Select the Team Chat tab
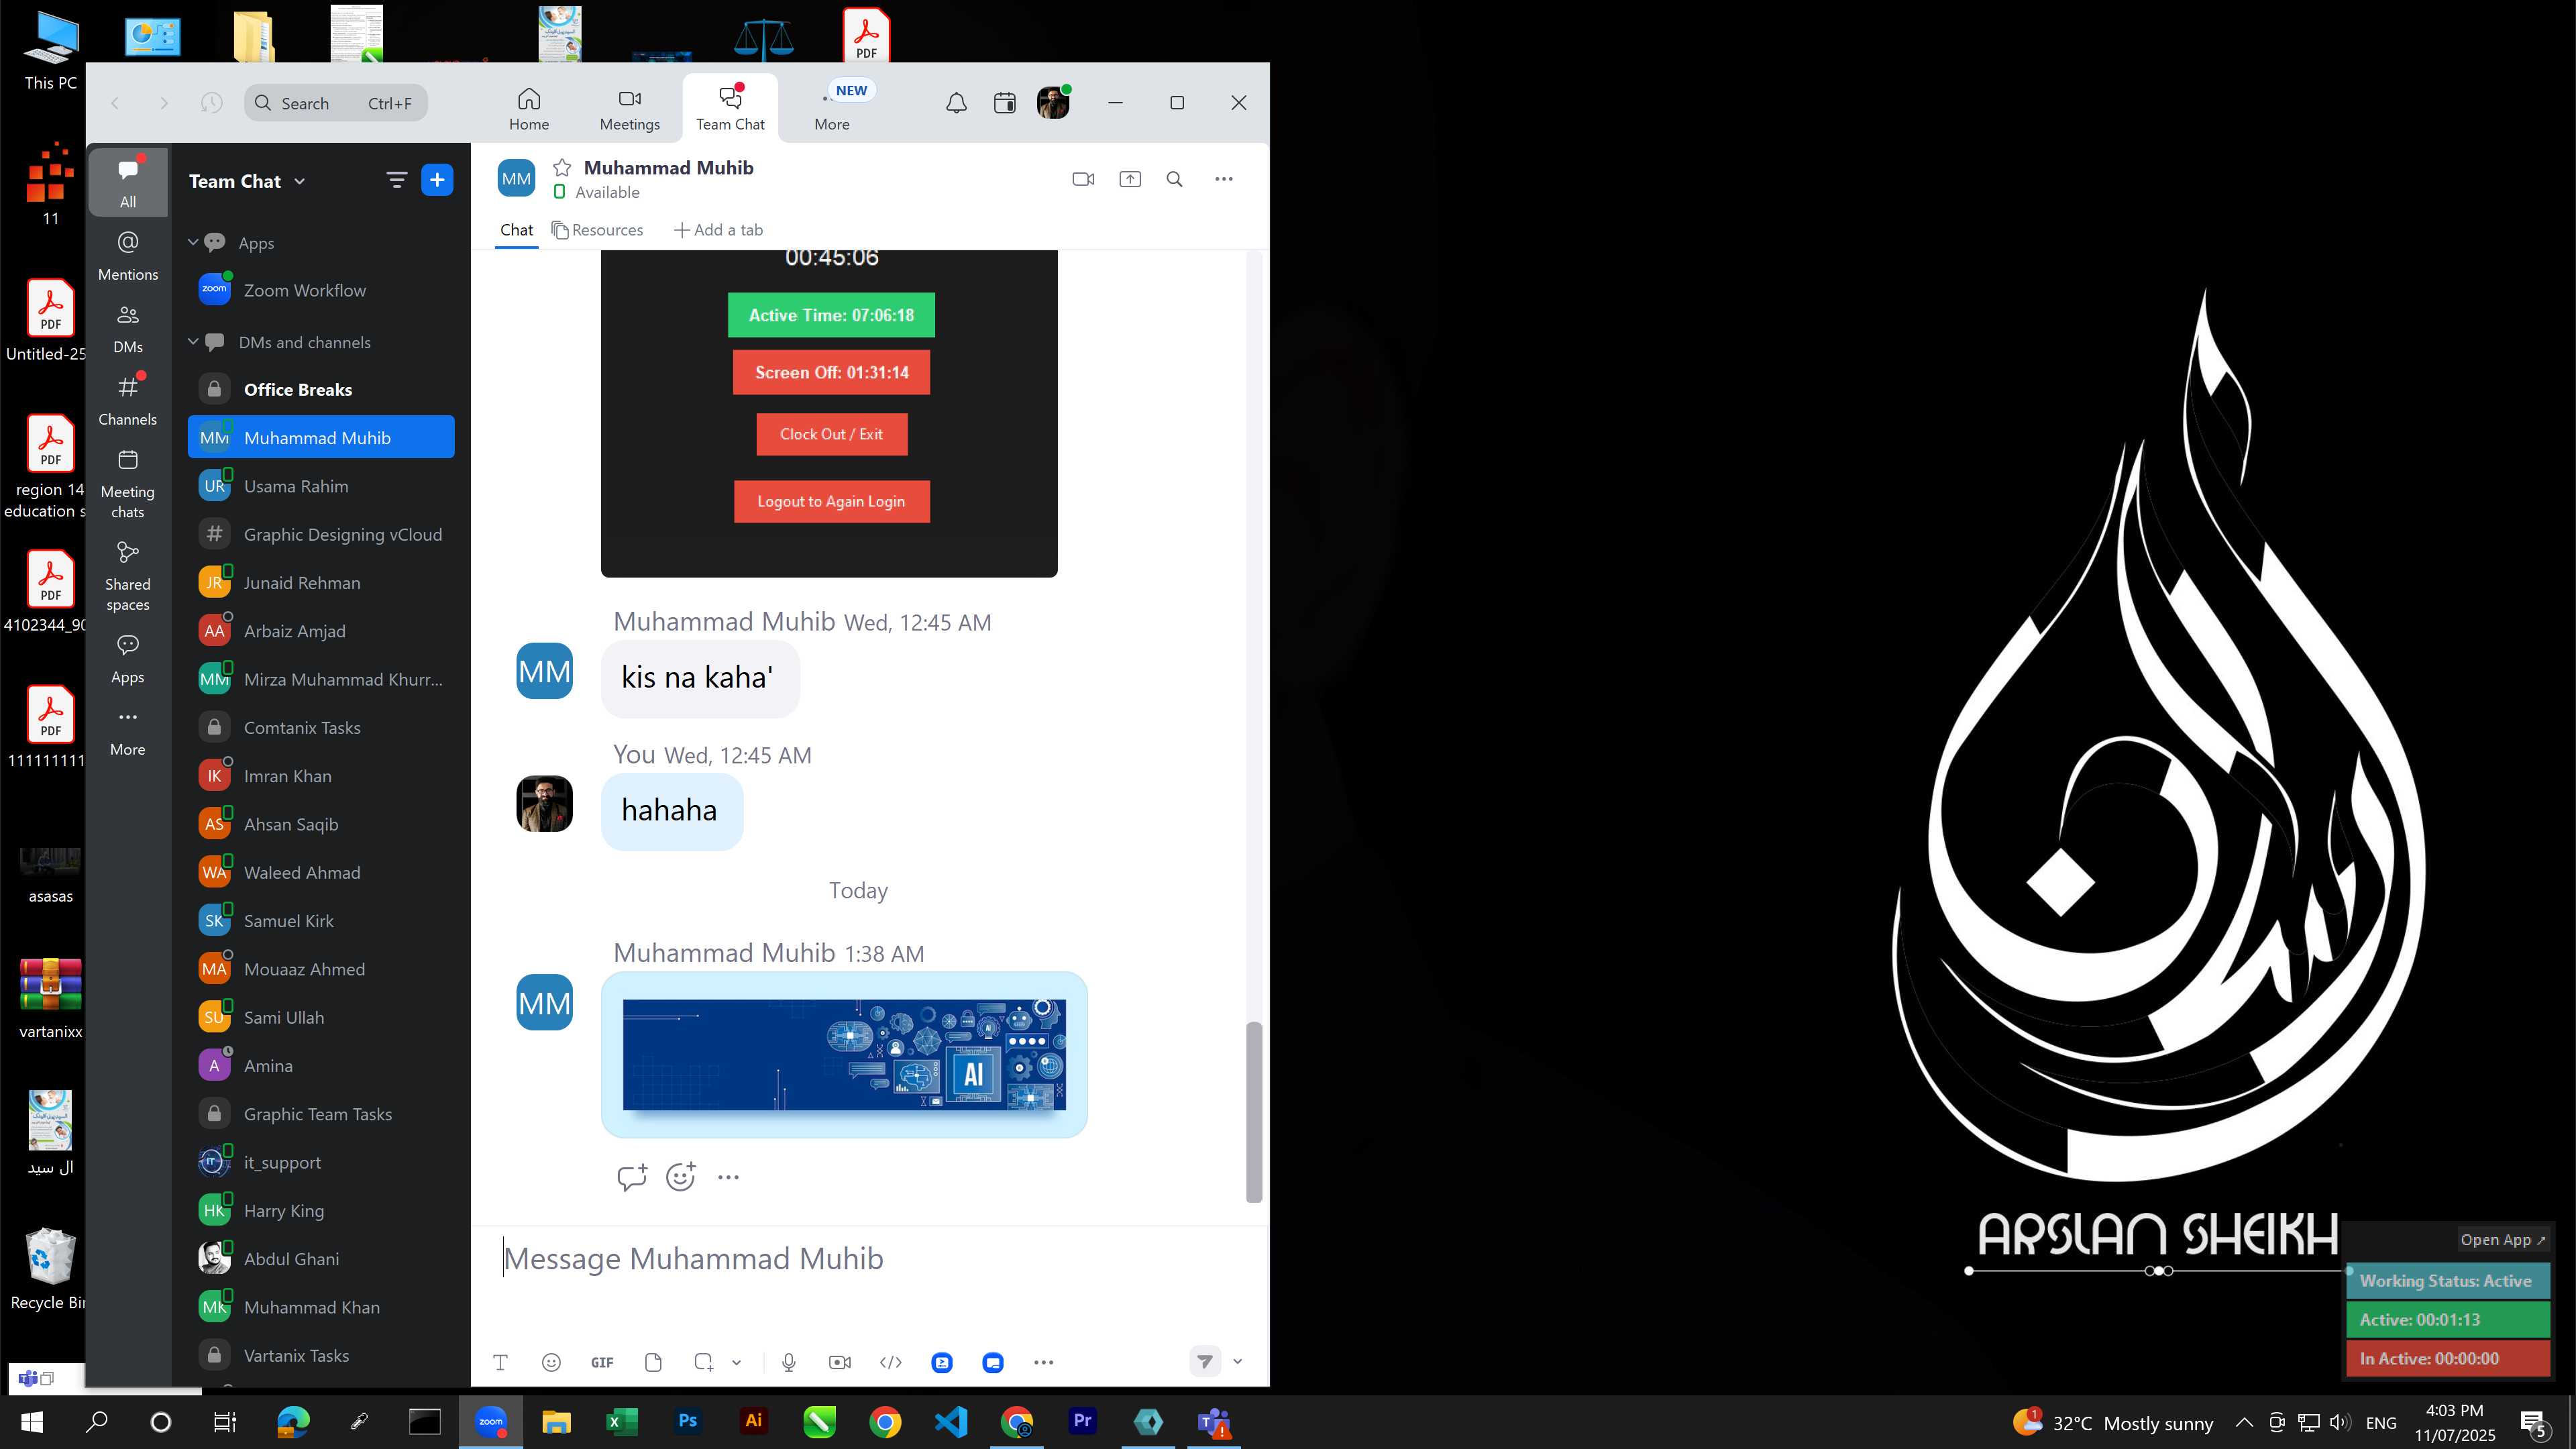This screenshot has height=1449, width=2576. (730, 109)
